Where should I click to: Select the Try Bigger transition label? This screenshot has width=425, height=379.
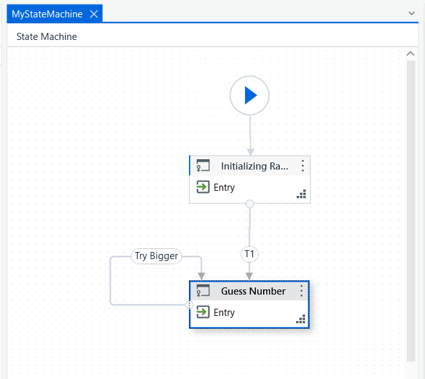(x=157, y=256)
